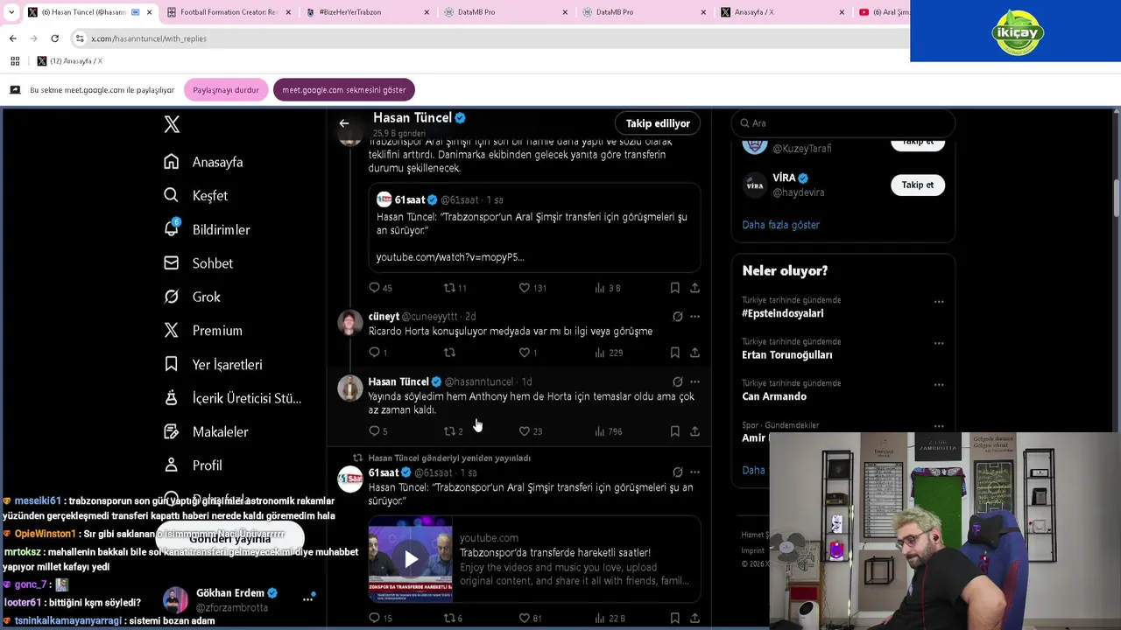Open the Ertan Torunoğulları trend
1121x630 pixels.
786,354
